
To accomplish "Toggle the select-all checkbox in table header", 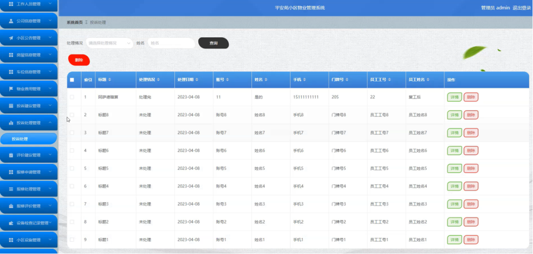I will pos(72,80).
